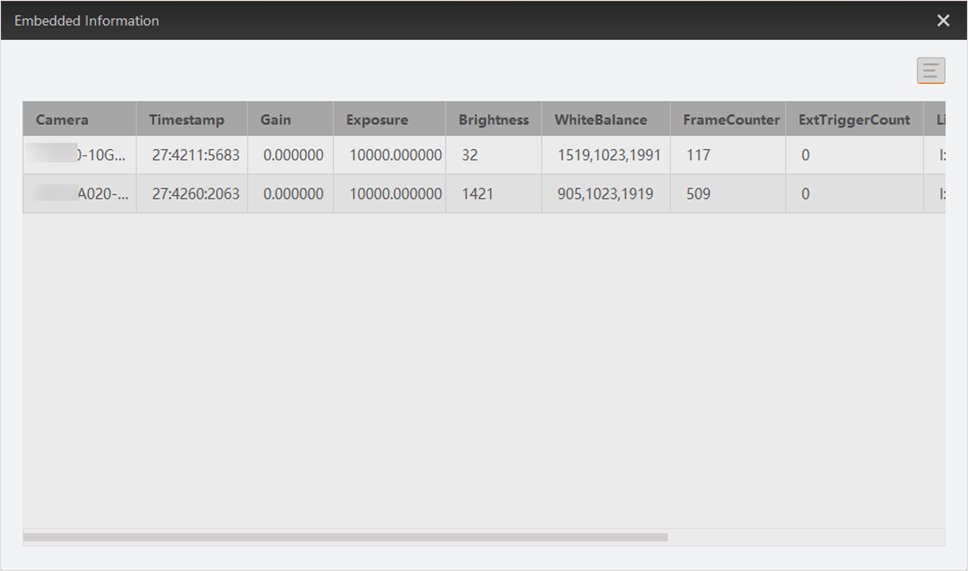Click the Camera column header
The image size is (968, 571).
(62, 120)
